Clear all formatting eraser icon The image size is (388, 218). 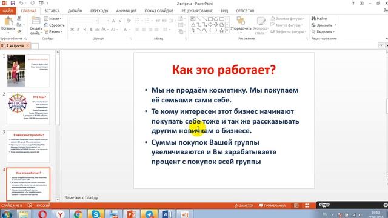(x=129, y=21)
